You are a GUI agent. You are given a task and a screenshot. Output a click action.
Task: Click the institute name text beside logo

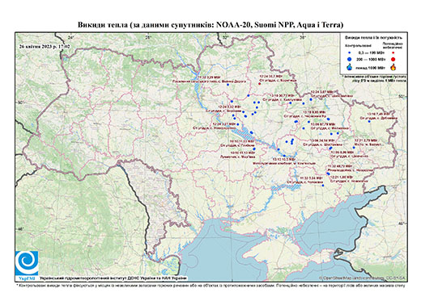pyautogui.click(x=113, y=278)
